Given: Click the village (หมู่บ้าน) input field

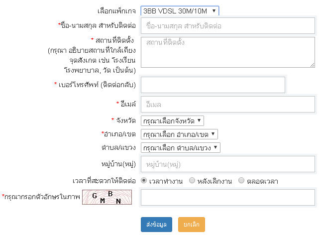Looking at the screenshot, I should [228, 164].
